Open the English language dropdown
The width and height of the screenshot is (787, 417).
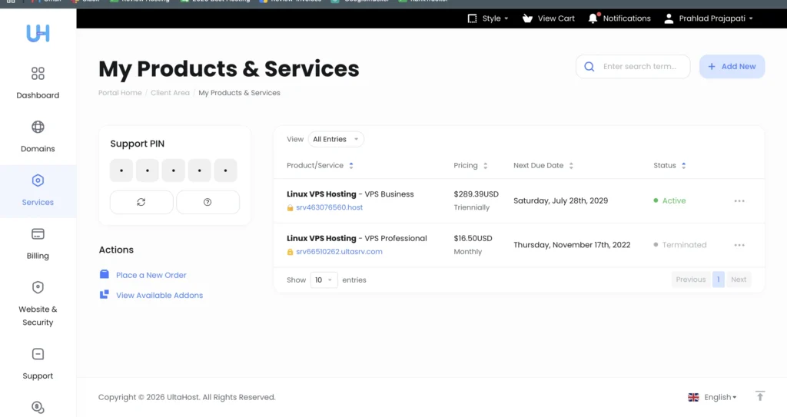pos(719,398)
